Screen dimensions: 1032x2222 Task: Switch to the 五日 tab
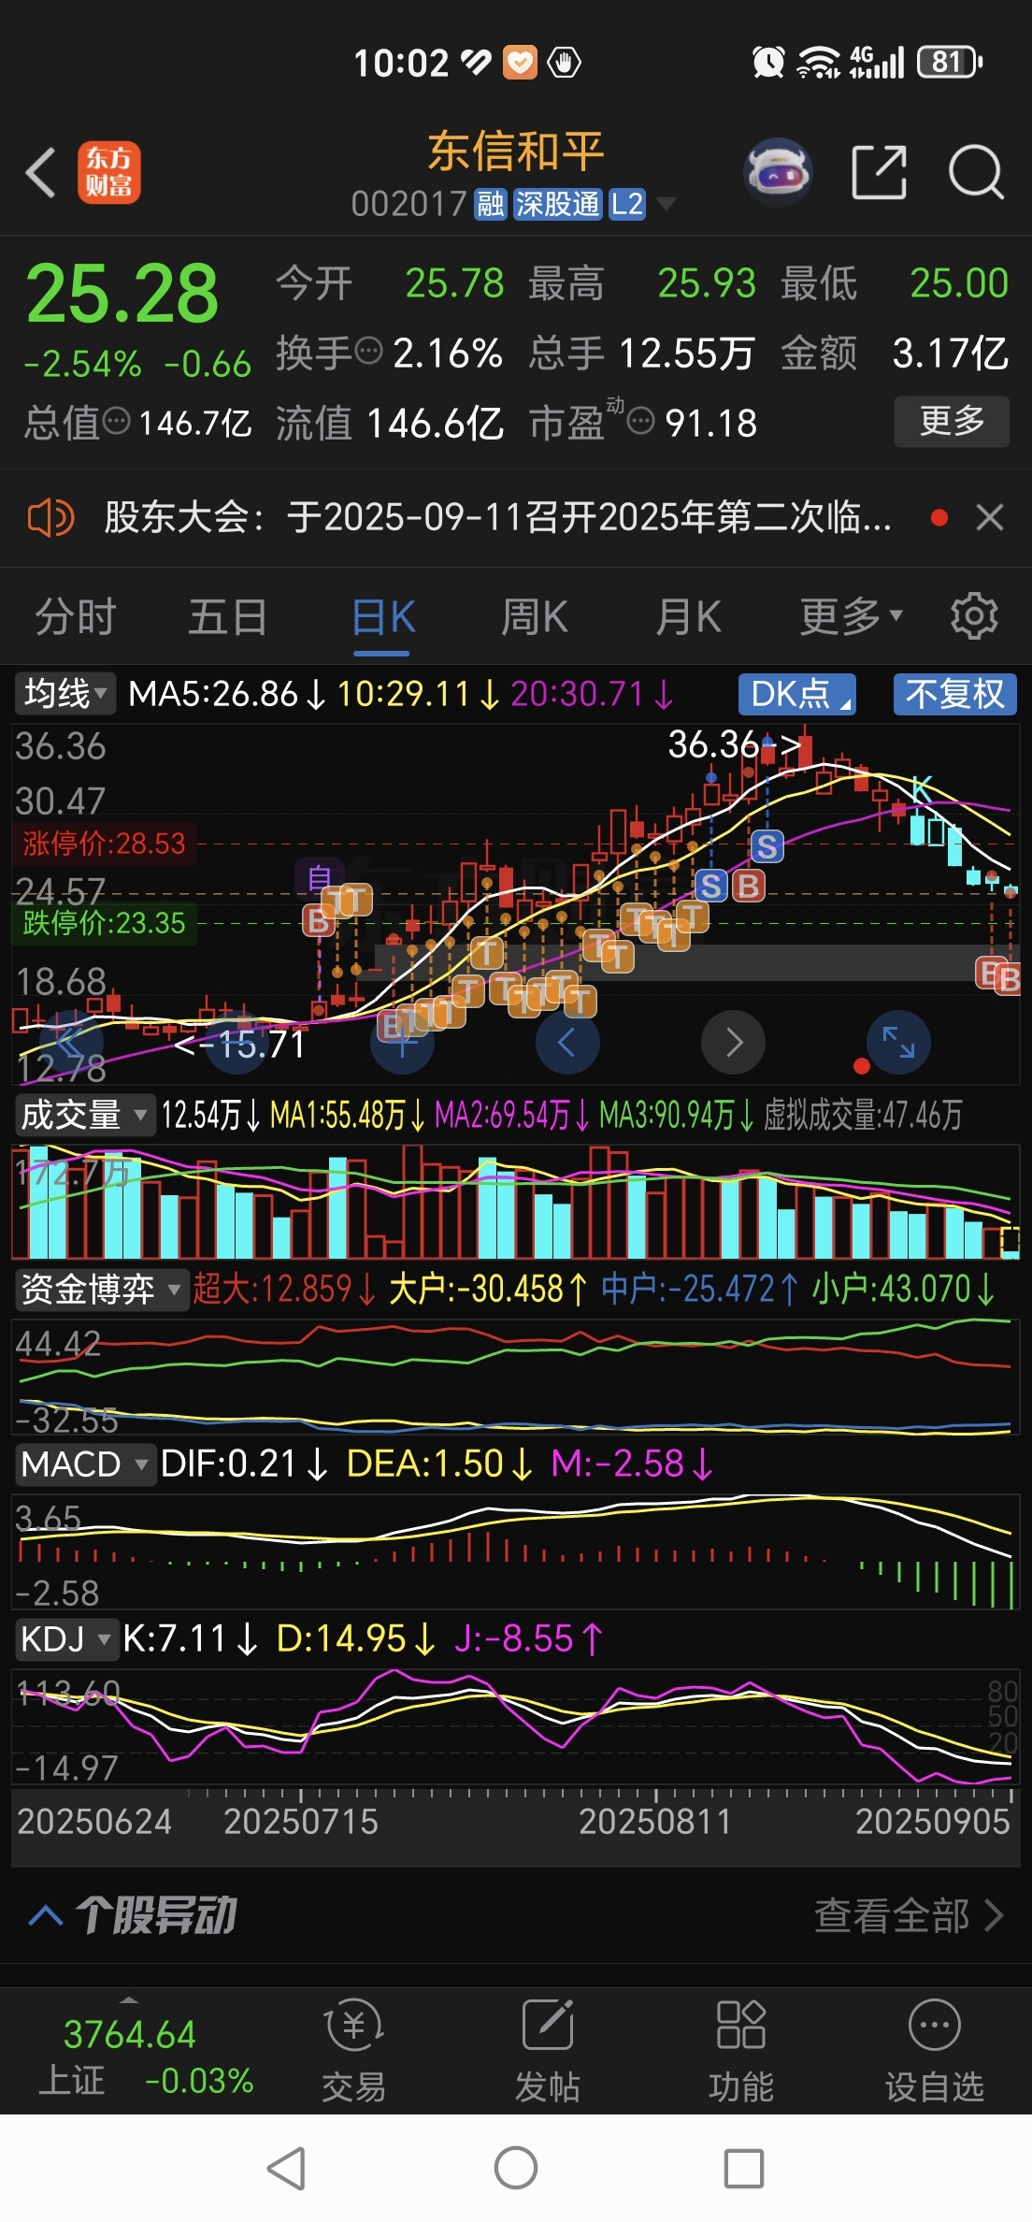[228, 617]
